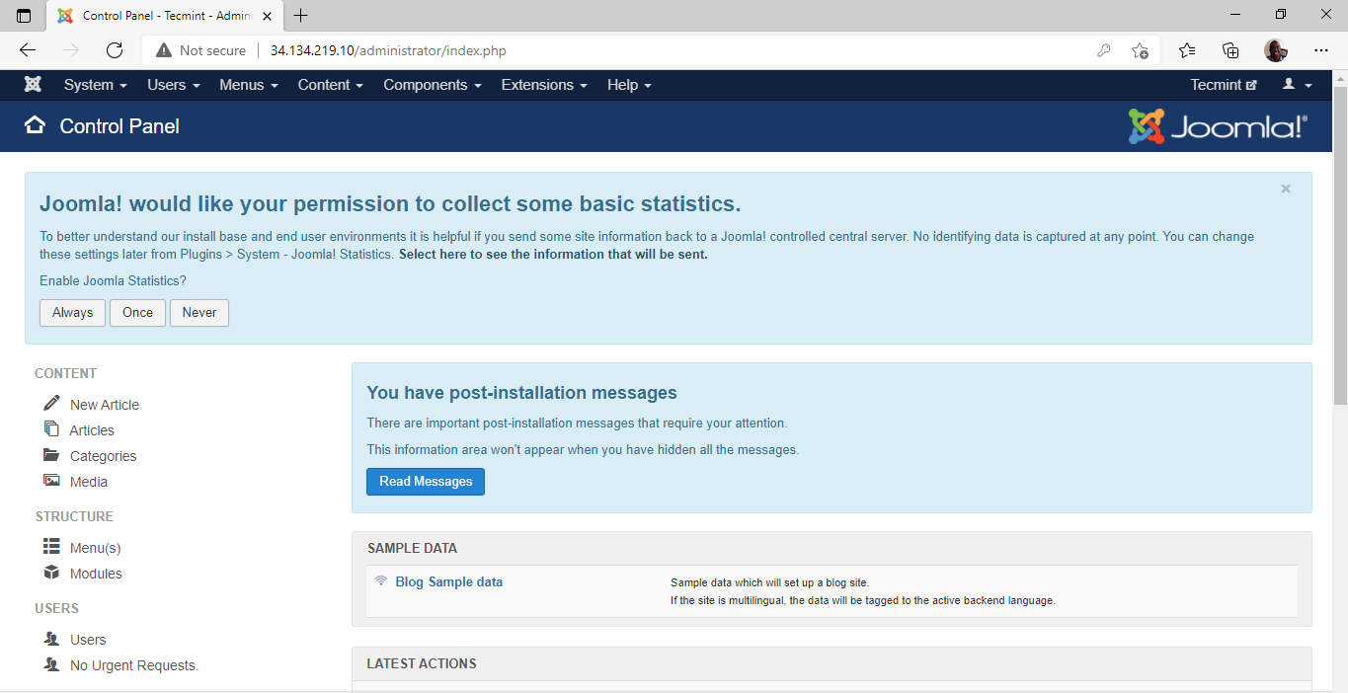Image resolution: width=1348 pixels, height=693 pixels.
Task: Expand the Users dropdown menu
Action: tap(174, 85)
